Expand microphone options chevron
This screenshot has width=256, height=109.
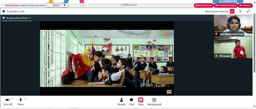[25, 99]
